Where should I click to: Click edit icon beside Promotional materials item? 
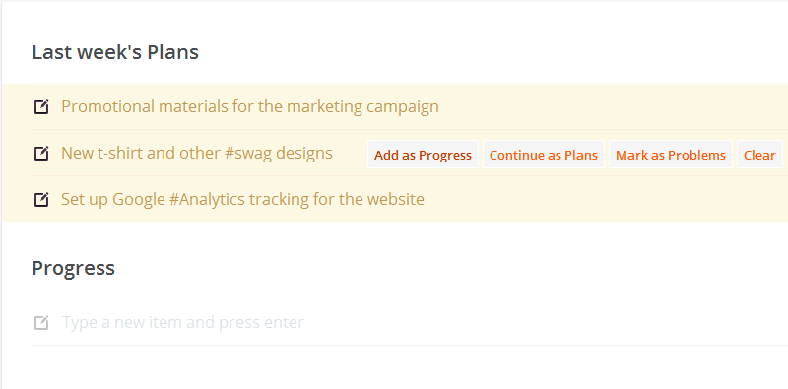coord(41,107)
